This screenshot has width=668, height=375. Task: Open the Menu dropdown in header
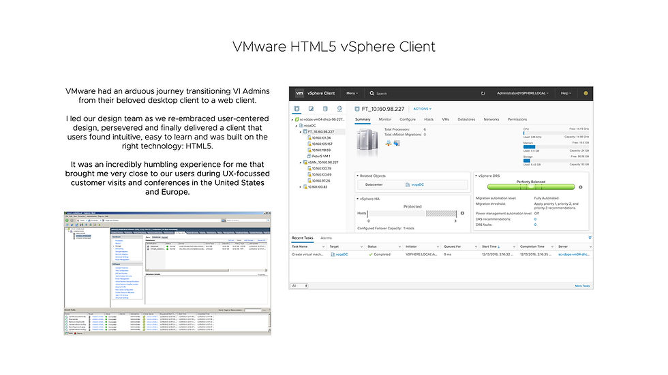pos(352,93)
